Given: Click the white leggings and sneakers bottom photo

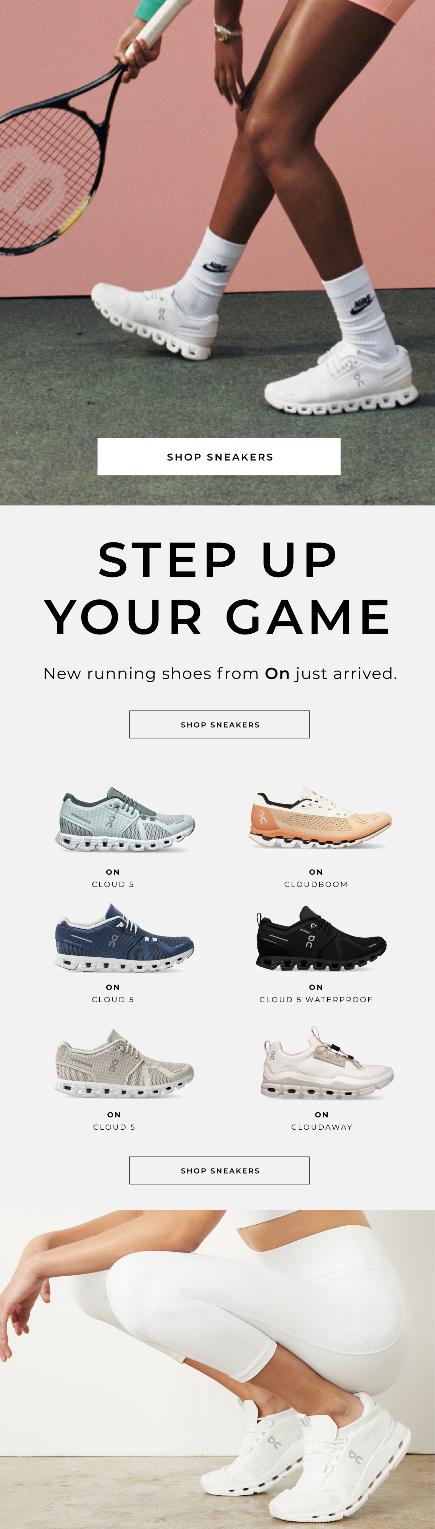Looking at the screenshot, I should [217, 1369].
